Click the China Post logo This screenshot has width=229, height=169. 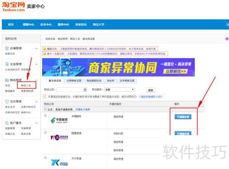point(59,120)
